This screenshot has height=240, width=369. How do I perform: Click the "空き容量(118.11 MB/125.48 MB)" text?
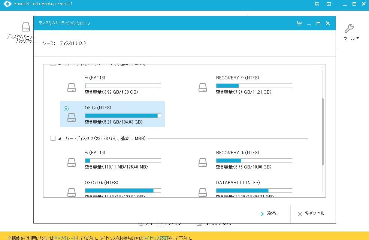(116, 167)
